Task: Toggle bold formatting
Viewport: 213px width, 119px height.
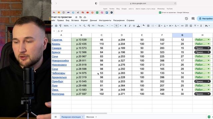Action: [125, 26]
